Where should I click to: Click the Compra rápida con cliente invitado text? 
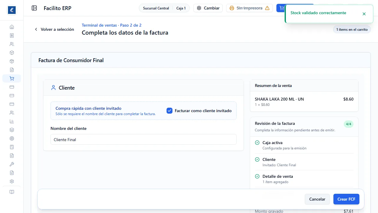click(x=88, y=108)
